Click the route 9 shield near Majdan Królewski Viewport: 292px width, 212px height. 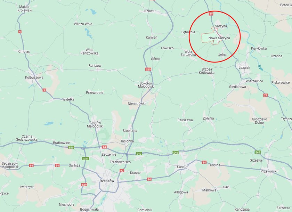(x=20, y=32)
